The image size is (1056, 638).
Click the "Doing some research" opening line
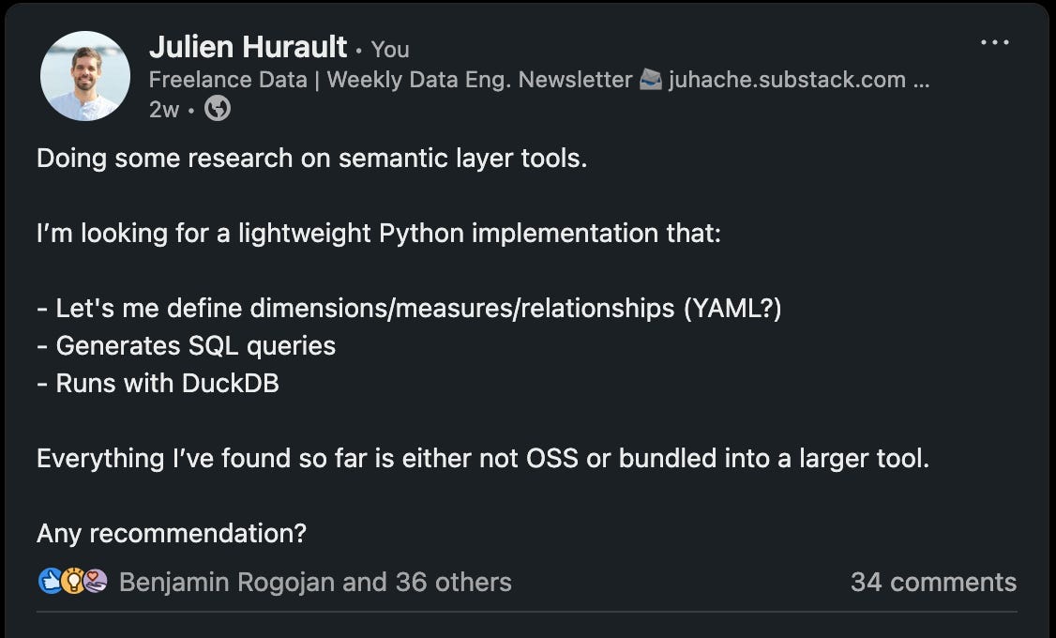[311, 158]
